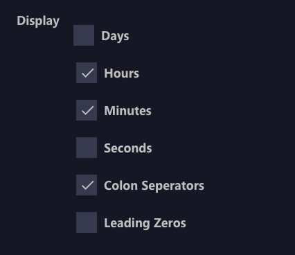This screenshot has width=295, height=255.
Task: Uncheck the Hours checkbox
Action: (x=87, y=73)
